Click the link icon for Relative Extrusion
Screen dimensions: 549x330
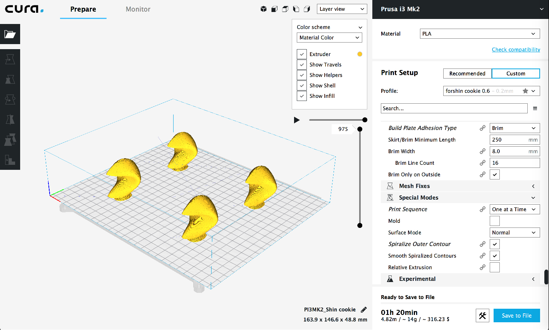point(482,267)
